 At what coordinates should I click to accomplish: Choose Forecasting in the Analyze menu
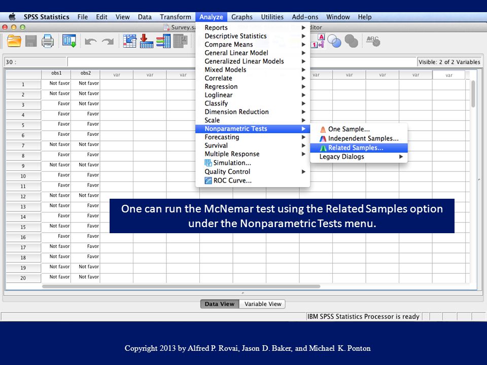pos(253,137)
